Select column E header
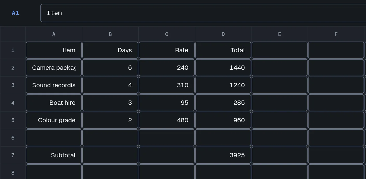This screenshot has width=366, height=179. coord(280,34)
